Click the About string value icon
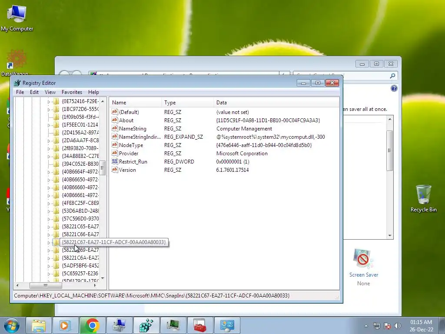 click(x=114, y=120)
